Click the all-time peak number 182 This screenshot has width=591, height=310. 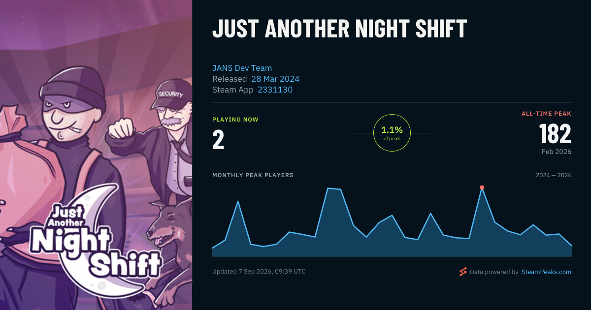[555, 134]
